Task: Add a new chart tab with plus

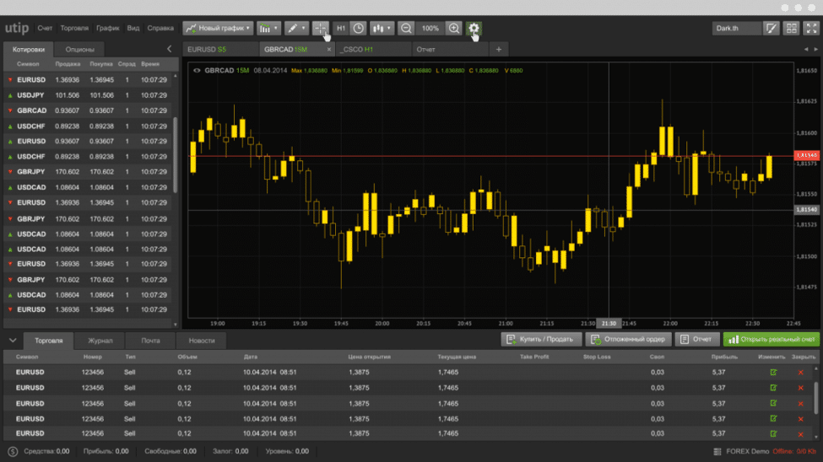Action: click(x=499, y=49)
